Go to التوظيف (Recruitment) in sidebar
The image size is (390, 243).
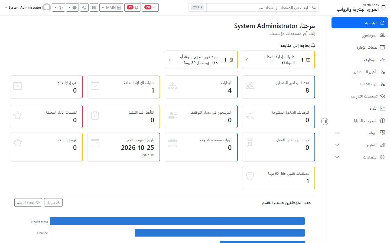[360, 60]
